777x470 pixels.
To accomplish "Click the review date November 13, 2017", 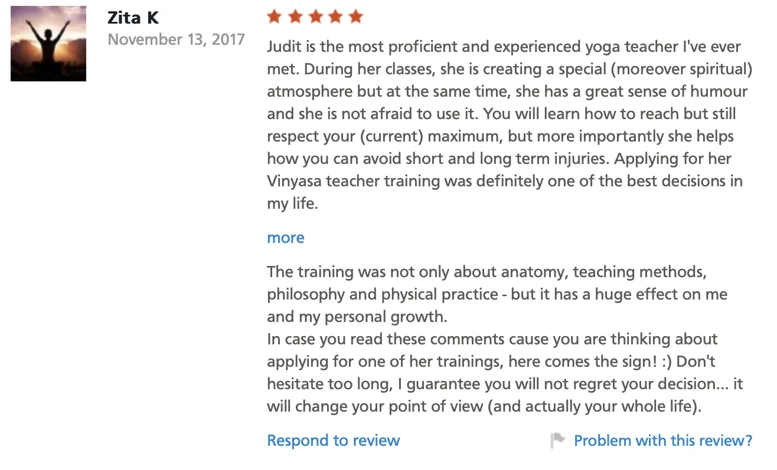I will tap(176, 40).
